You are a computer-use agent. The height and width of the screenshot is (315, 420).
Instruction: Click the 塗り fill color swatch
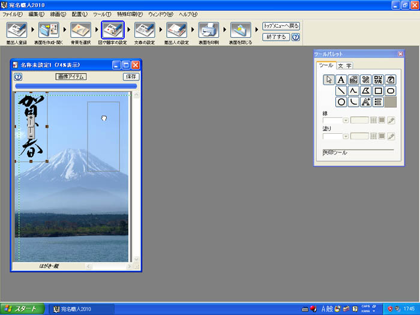(382, 136)
